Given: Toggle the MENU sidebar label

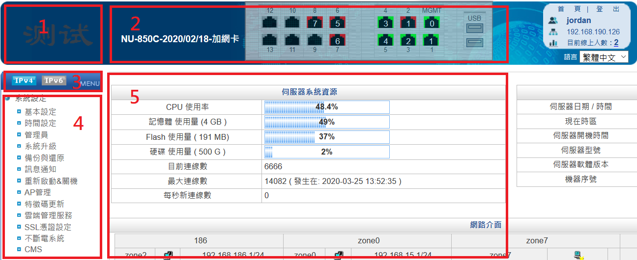Looking at the screenshot, I should (x=90, y=83).
